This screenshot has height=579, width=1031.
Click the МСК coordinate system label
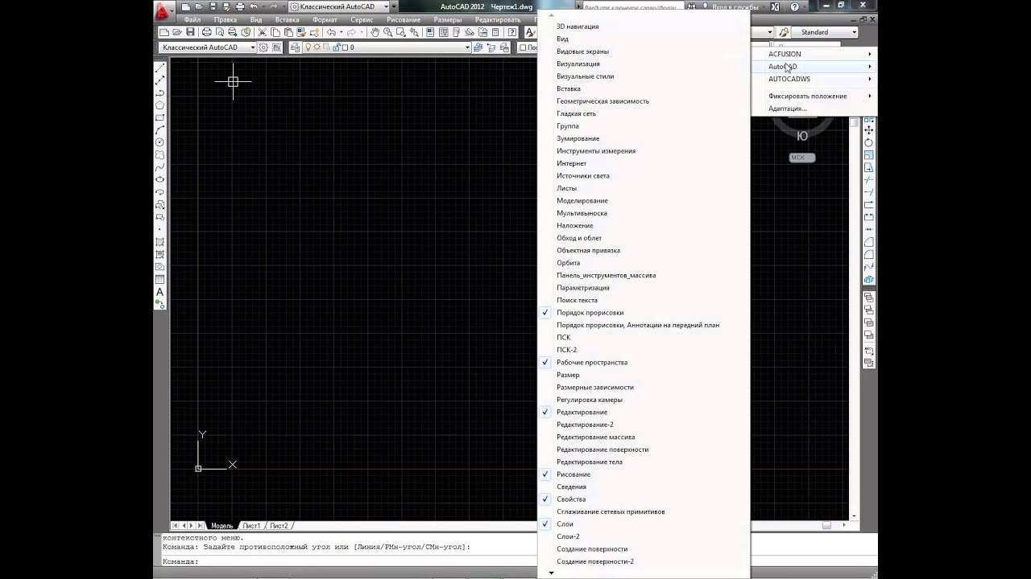[x=801, y=158]
